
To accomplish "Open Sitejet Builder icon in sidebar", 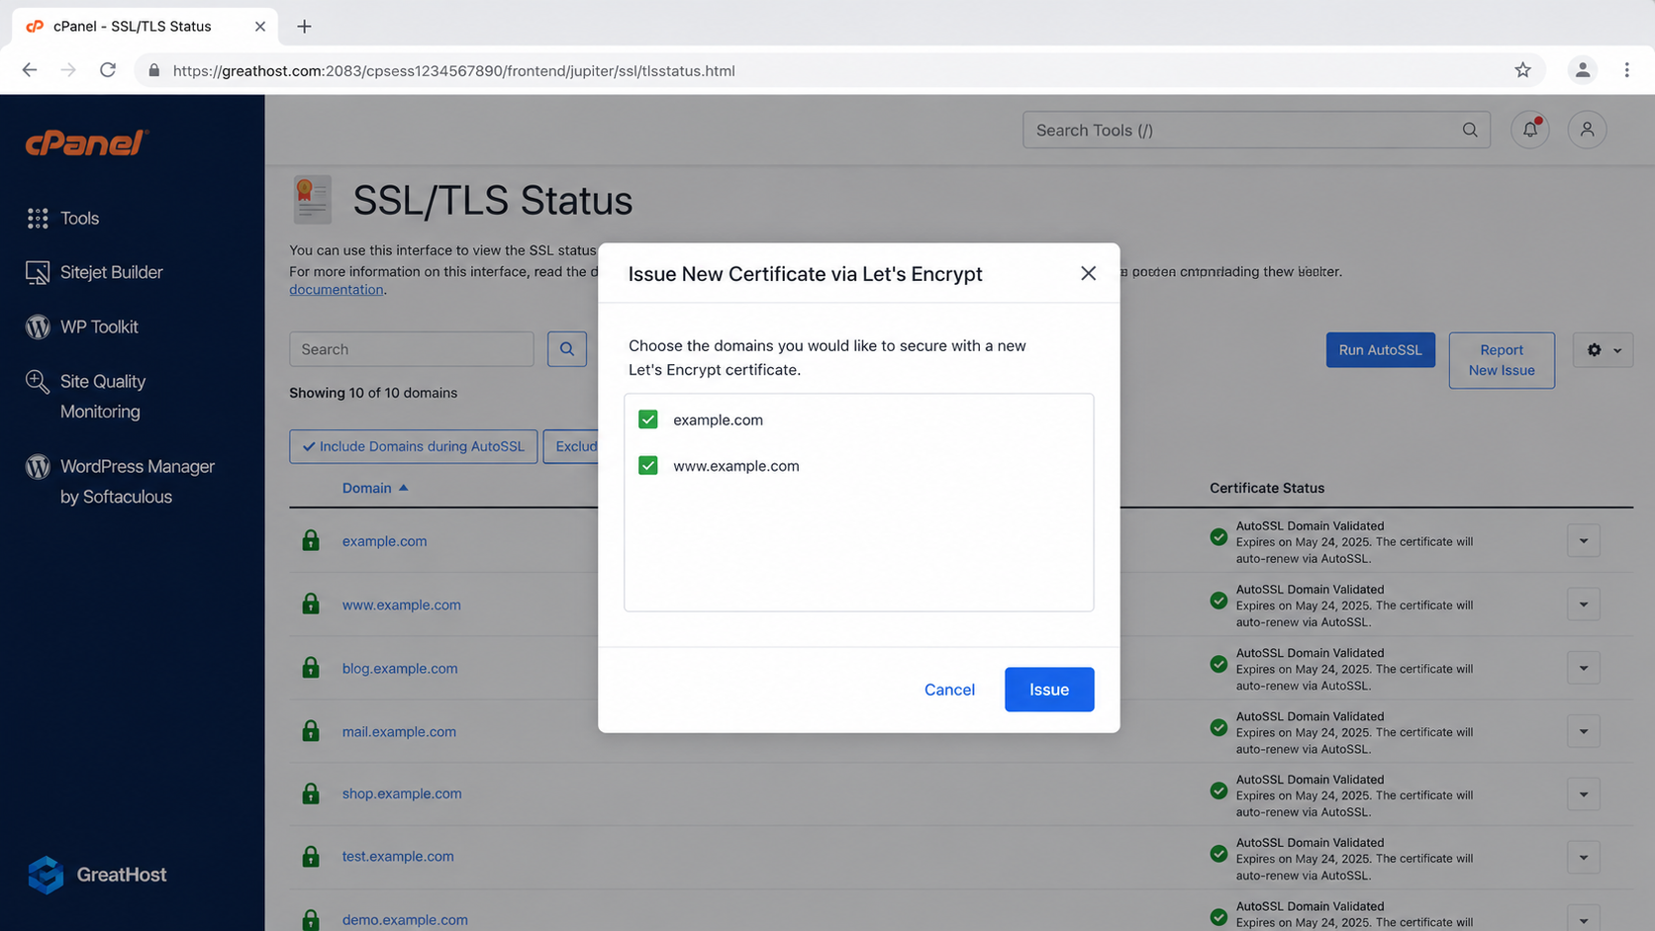I will pos(38,273).
